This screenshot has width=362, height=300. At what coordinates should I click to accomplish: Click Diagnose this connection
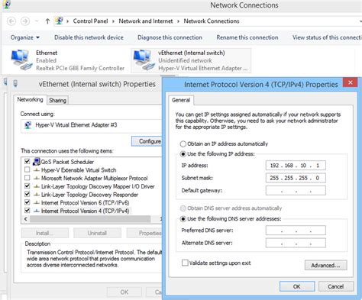pos(170,37)
